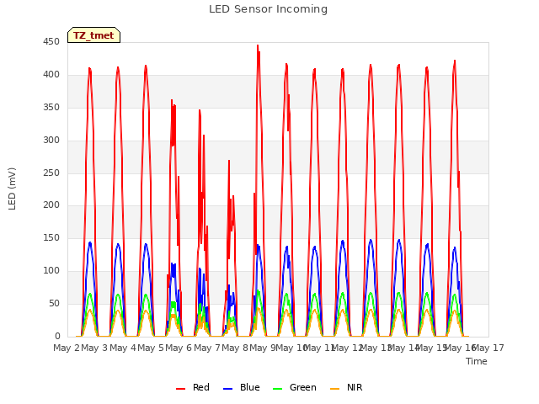Click the blue legend color marker
The height and width of the screenshot is (404, 539).
pos(228,389)
